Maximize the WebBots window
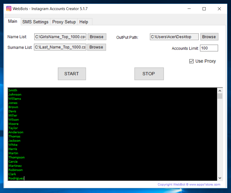The height and width of the screenshot is (193, 231). (x=204, y=9)
